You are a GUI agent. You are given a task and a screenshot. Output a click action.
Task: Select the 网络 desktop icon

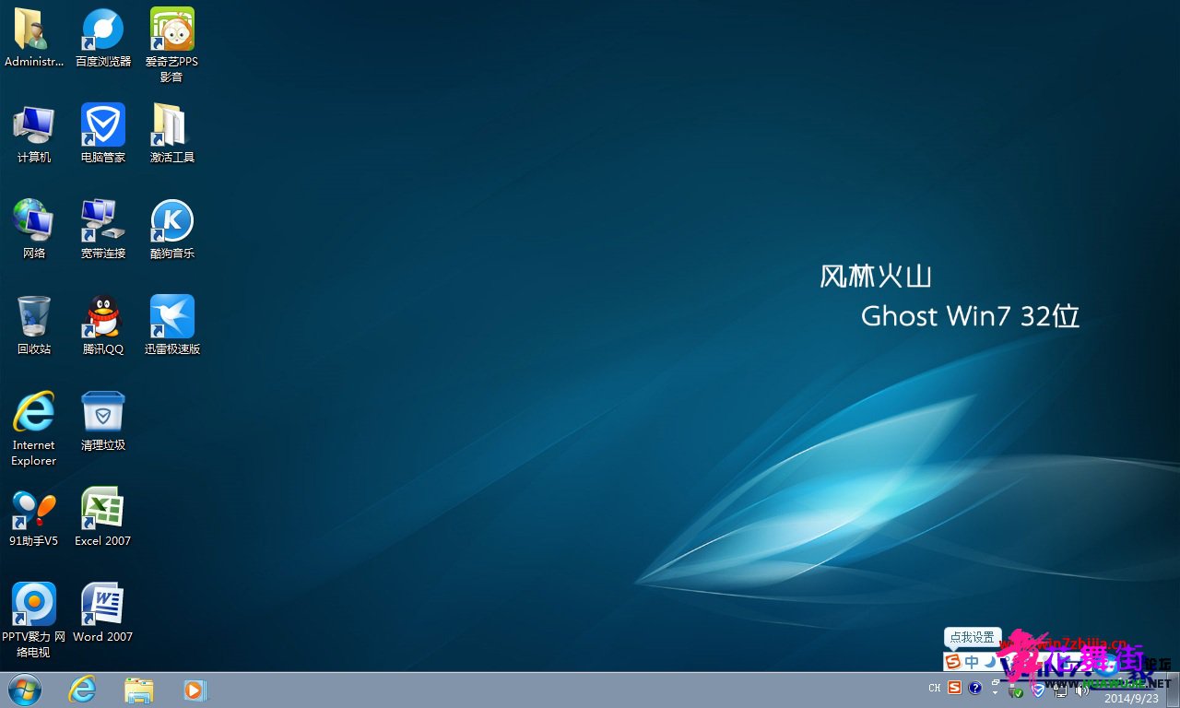point(34,230)
